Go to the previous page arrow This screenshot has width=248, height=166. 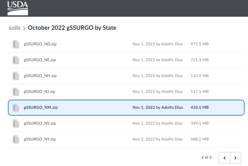[x=224, y=158]
